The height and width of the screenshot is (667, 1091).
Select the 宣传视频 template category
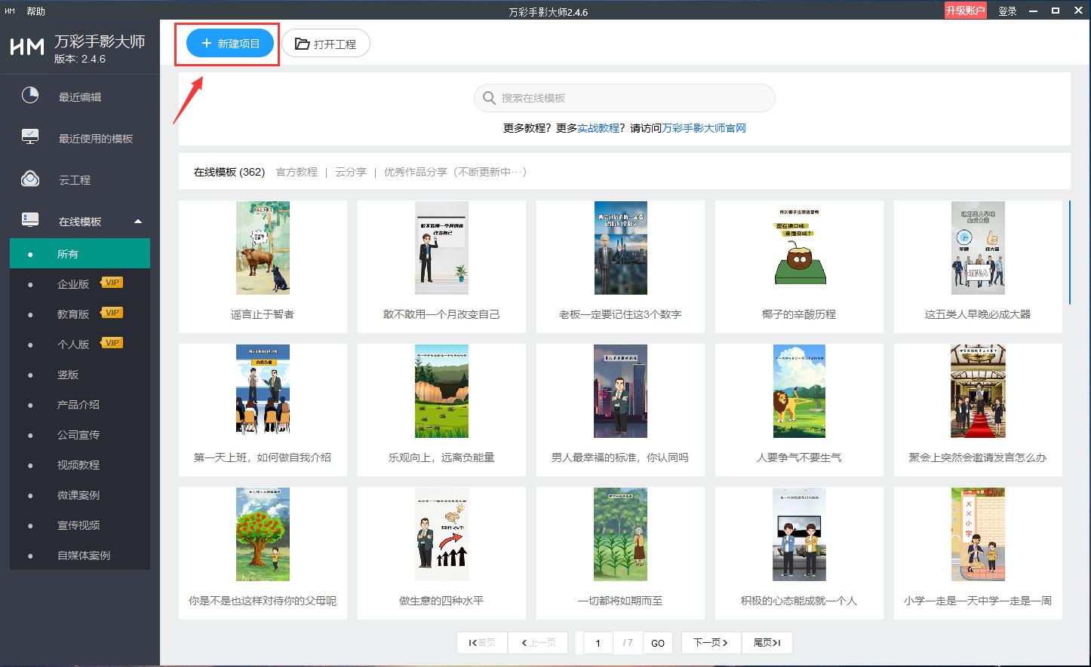[x=80, y=525]
